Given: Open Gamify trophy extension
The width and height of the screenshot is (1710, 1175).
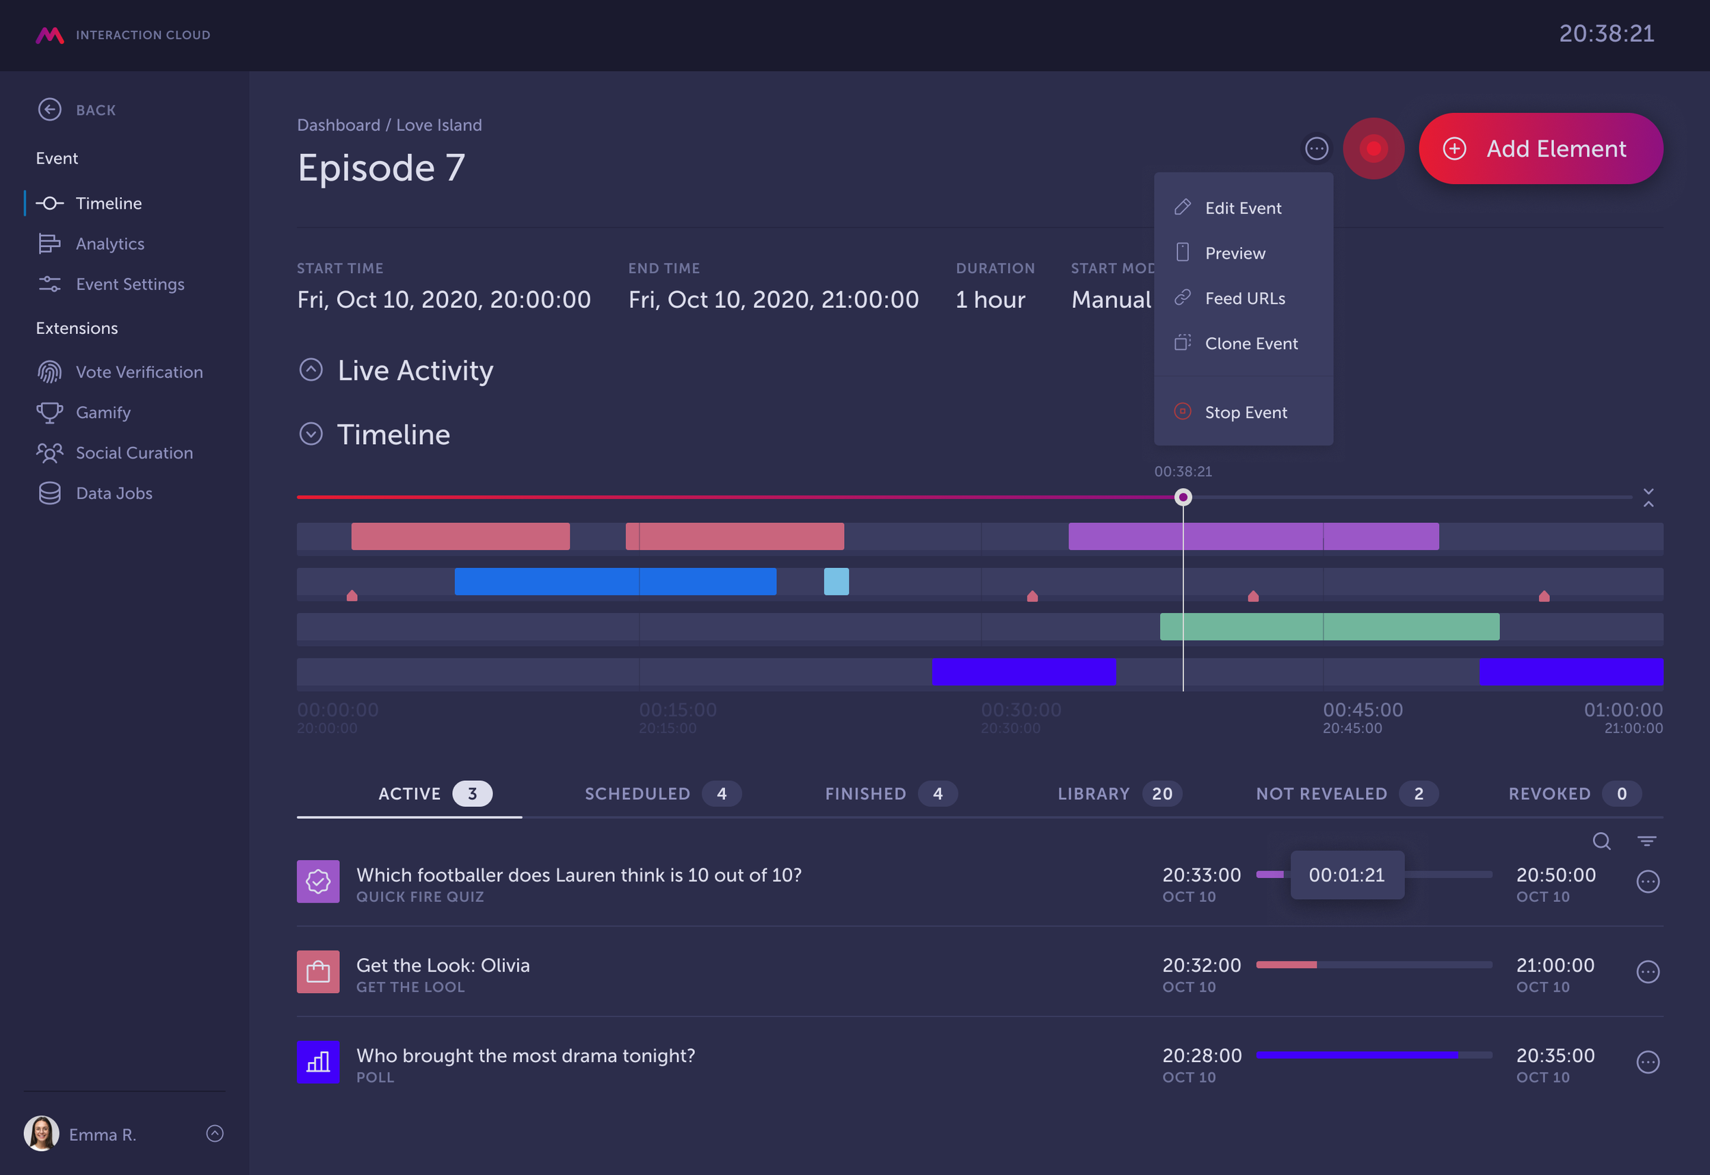Looking at the screenshot, I should (49, 412).
